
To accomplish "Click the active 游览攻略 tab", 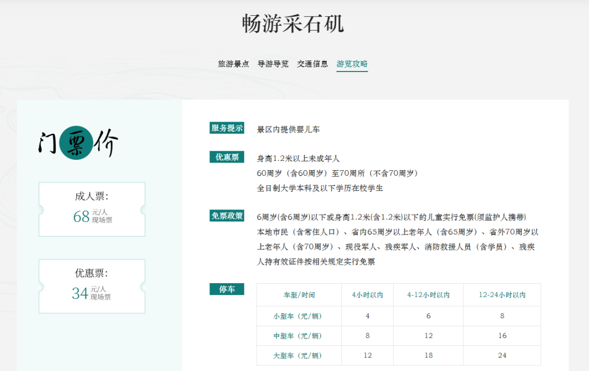I will pyautogui.click(x=351, y=63).
